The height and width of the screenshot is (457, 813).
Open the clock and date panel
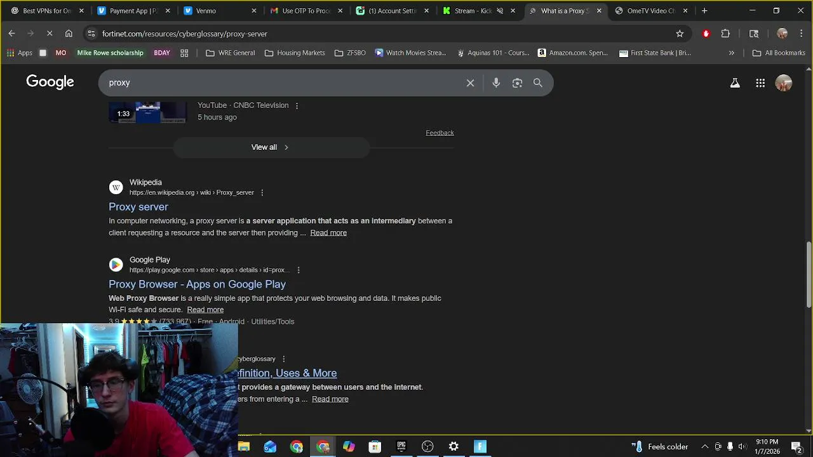pos(767,447)
